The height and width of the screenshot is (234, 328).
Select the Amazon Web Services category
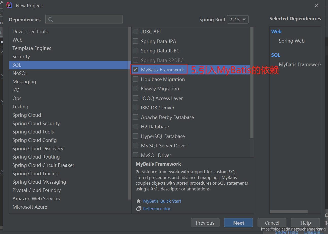click(69, 199)
